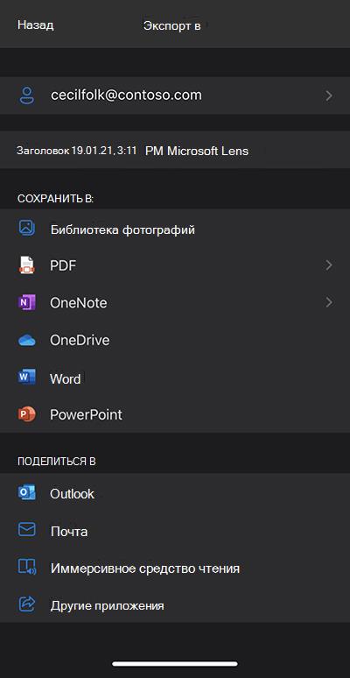Export to Word
350x678 pixels.
tap(175, 378)
